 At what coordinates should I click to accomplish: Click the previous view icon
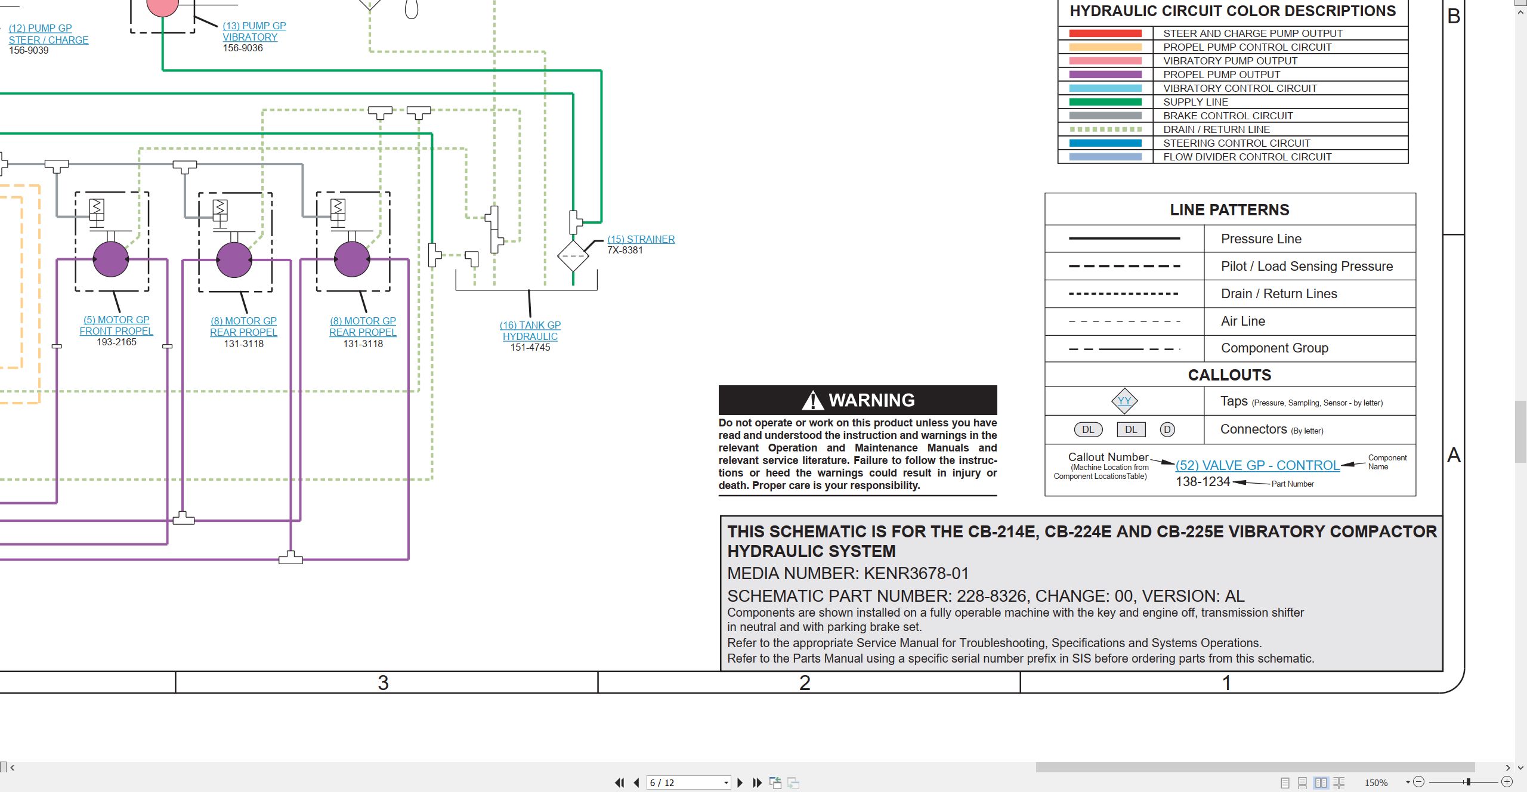click(775, 782)
